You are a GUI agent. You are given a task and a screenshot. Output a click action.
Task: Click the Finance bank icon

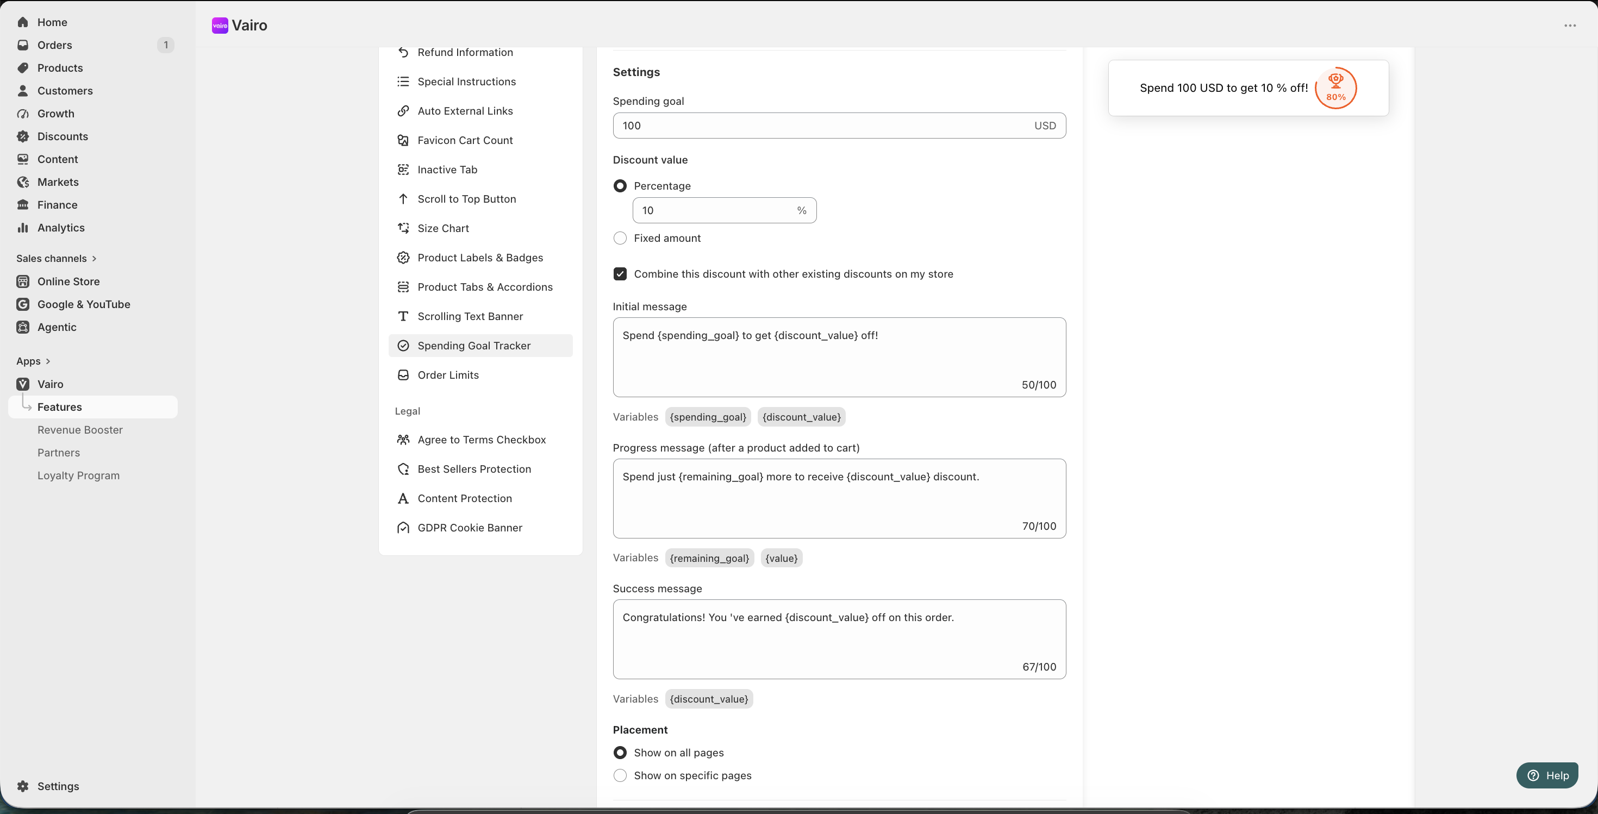(x=23, y=205)
